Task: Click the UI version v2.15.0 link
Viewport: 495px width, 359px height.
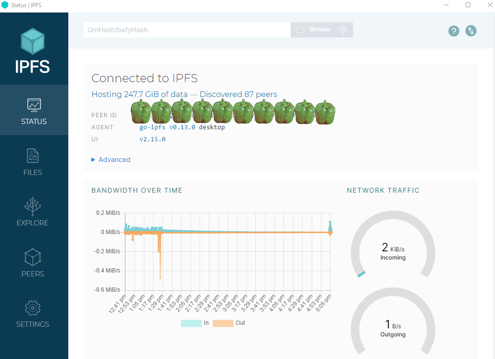Action: point(152,139)
